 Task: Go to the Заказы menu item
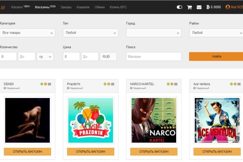pos(66,7)
